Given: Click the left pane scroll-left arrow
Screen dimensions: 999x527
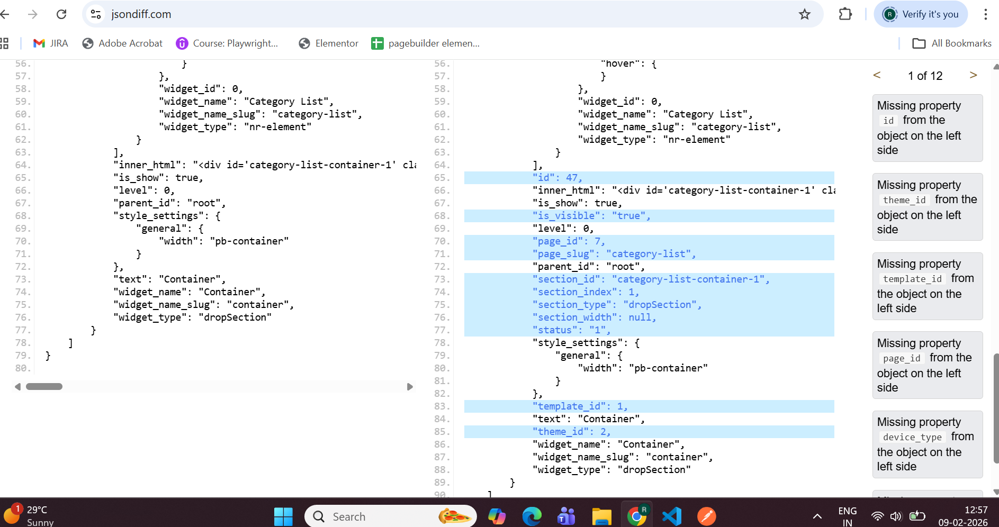Looking at the screenshot, I should [18, 387].
